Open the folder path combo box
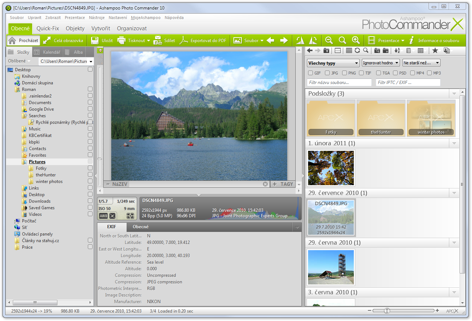Screen dimensions: 472x321 point(66,61)
